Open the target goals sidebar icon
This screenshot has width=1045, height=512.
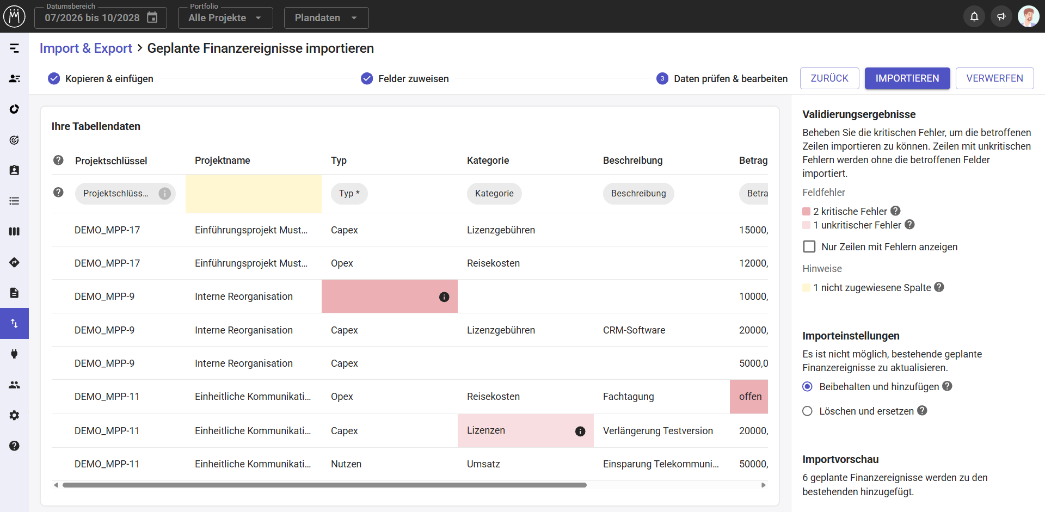(14, 140)
